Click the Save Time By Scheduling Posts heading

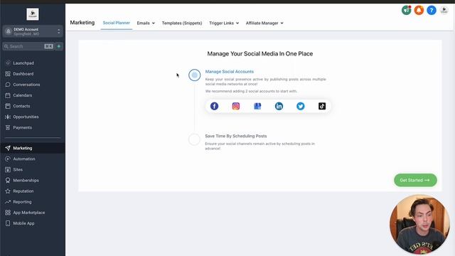(x=236, y=136)
